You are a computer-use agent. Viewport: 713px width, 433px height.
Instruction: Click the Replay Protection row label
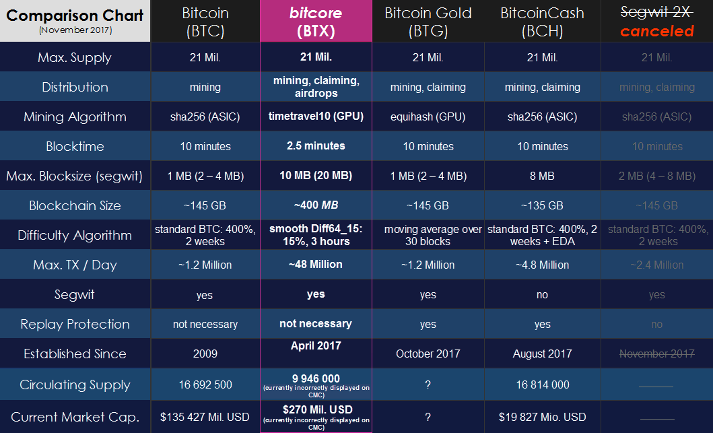pos(75,324)
